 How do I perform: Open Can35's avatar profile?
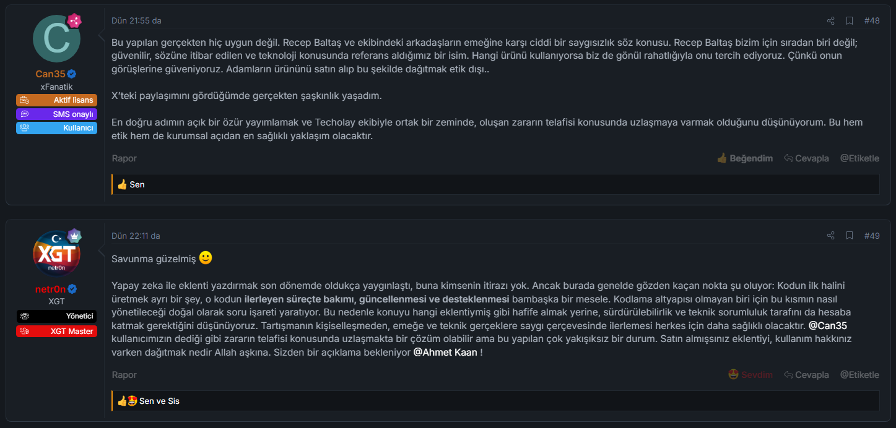pos(56,39)
